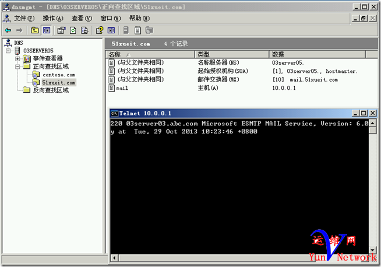Click the [10] mail.51xueit.com data value
Screen dimensions: 381x267
pos(305,79)
